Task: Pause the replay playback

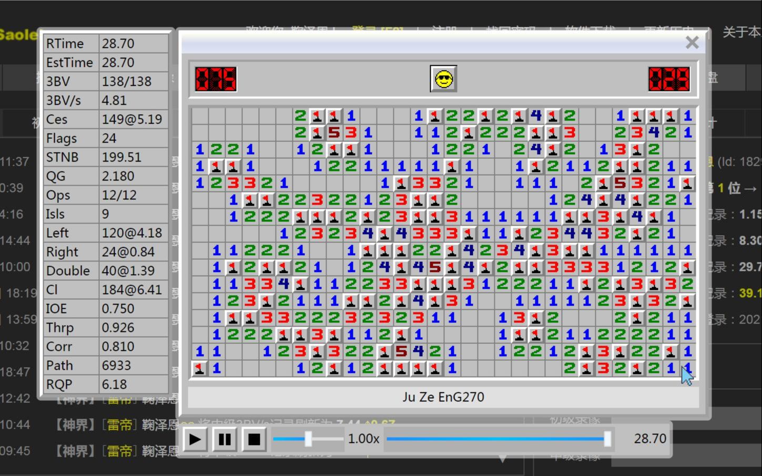Action: tap(225, 439)
